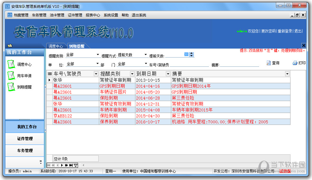Viewport: 312px width, 180px height.
Task: Click the 更改密码 link
Action: click(x=268, y=31)
